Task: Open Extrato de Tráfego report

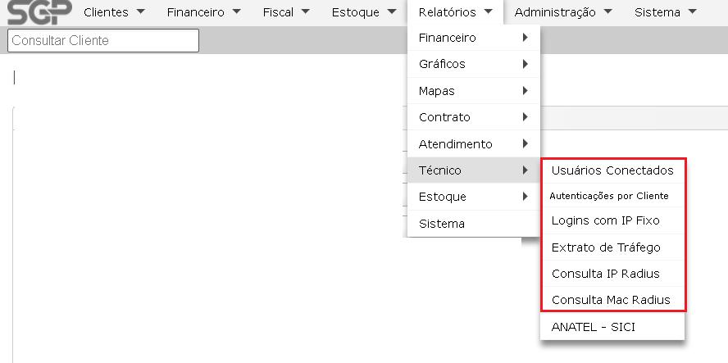Action: (x=606, y=247)
